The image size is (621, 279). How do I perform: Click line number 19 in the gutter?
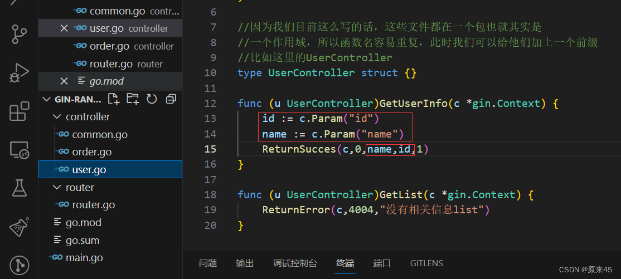211,210
